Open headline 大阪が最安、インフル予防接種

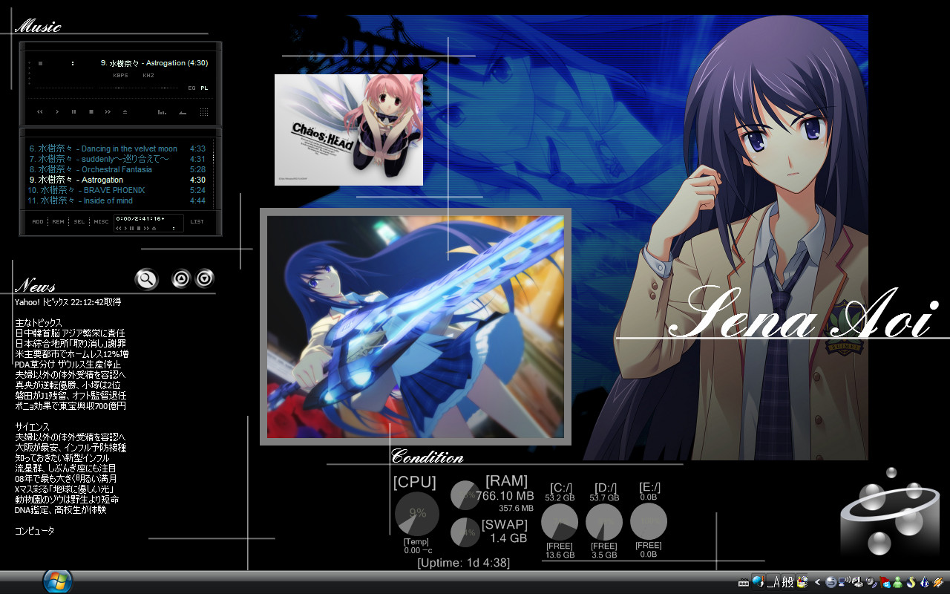pyautogui.click(x=71, y=448)
